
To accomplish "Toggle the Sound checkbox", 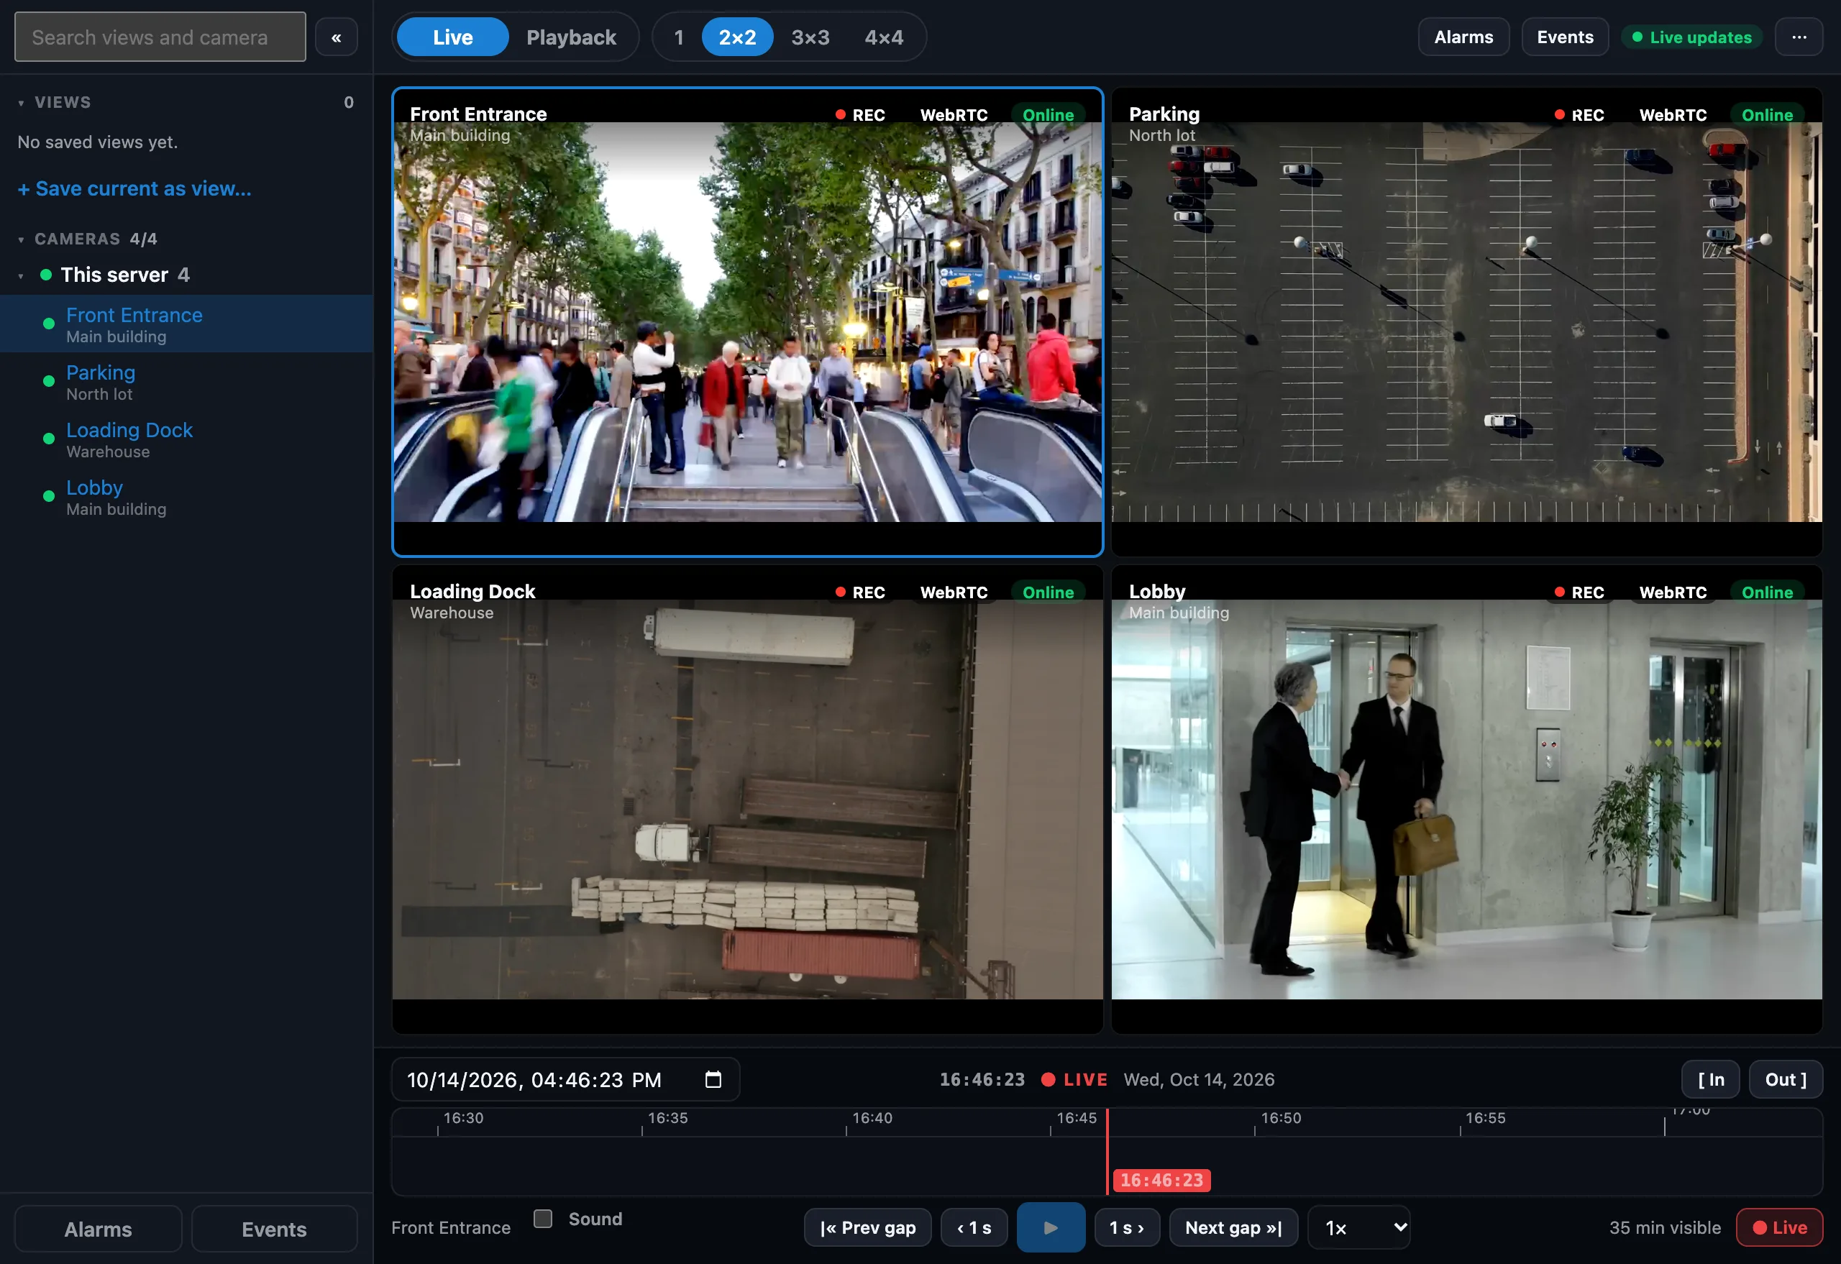I will [543, 1219].
